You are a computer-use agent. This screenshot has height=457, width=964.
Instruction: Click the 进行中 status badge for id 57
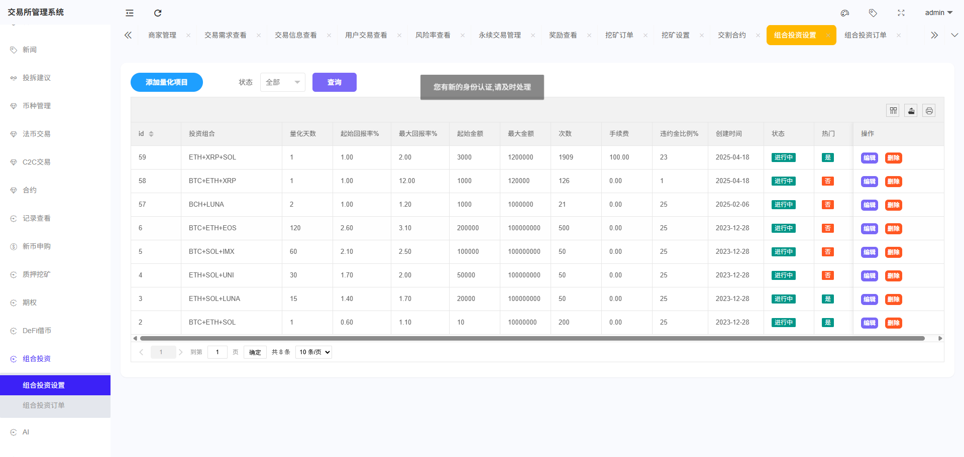[783, 205]
